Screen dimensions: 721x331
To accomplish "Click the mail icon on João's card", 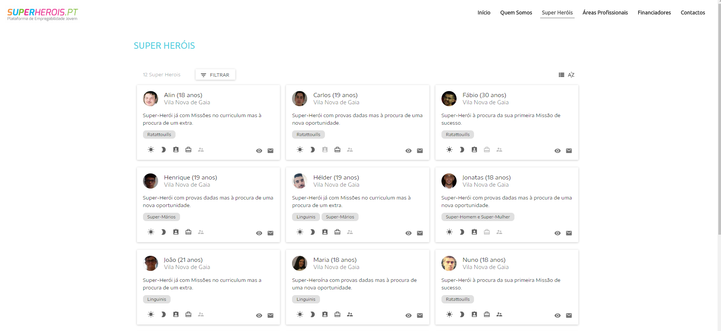I will pyautogui.click(x=270, y=316).
